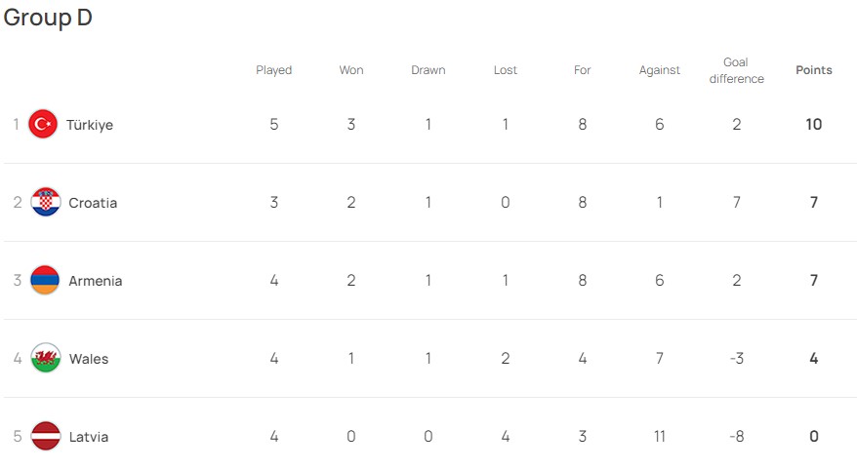Click the Armenia flag icon

point(46,280)
